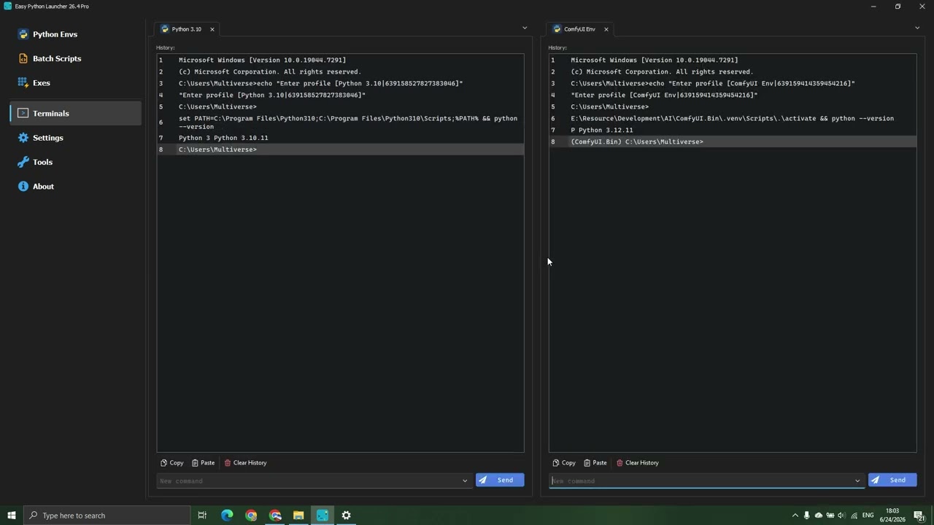Viewport: 934px width, 525px height.
Task: Paste into the ComfyUI Env terminal
Action: tap(595, 463)
